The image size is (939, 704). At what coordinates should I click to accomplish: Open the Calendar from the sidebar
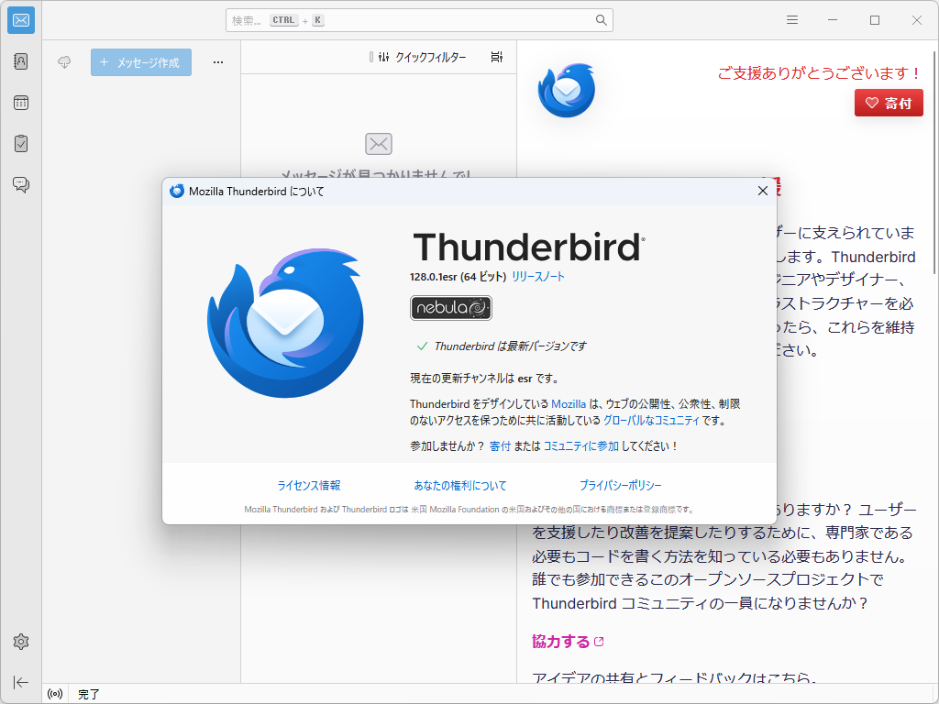click(x=20, y=103)
